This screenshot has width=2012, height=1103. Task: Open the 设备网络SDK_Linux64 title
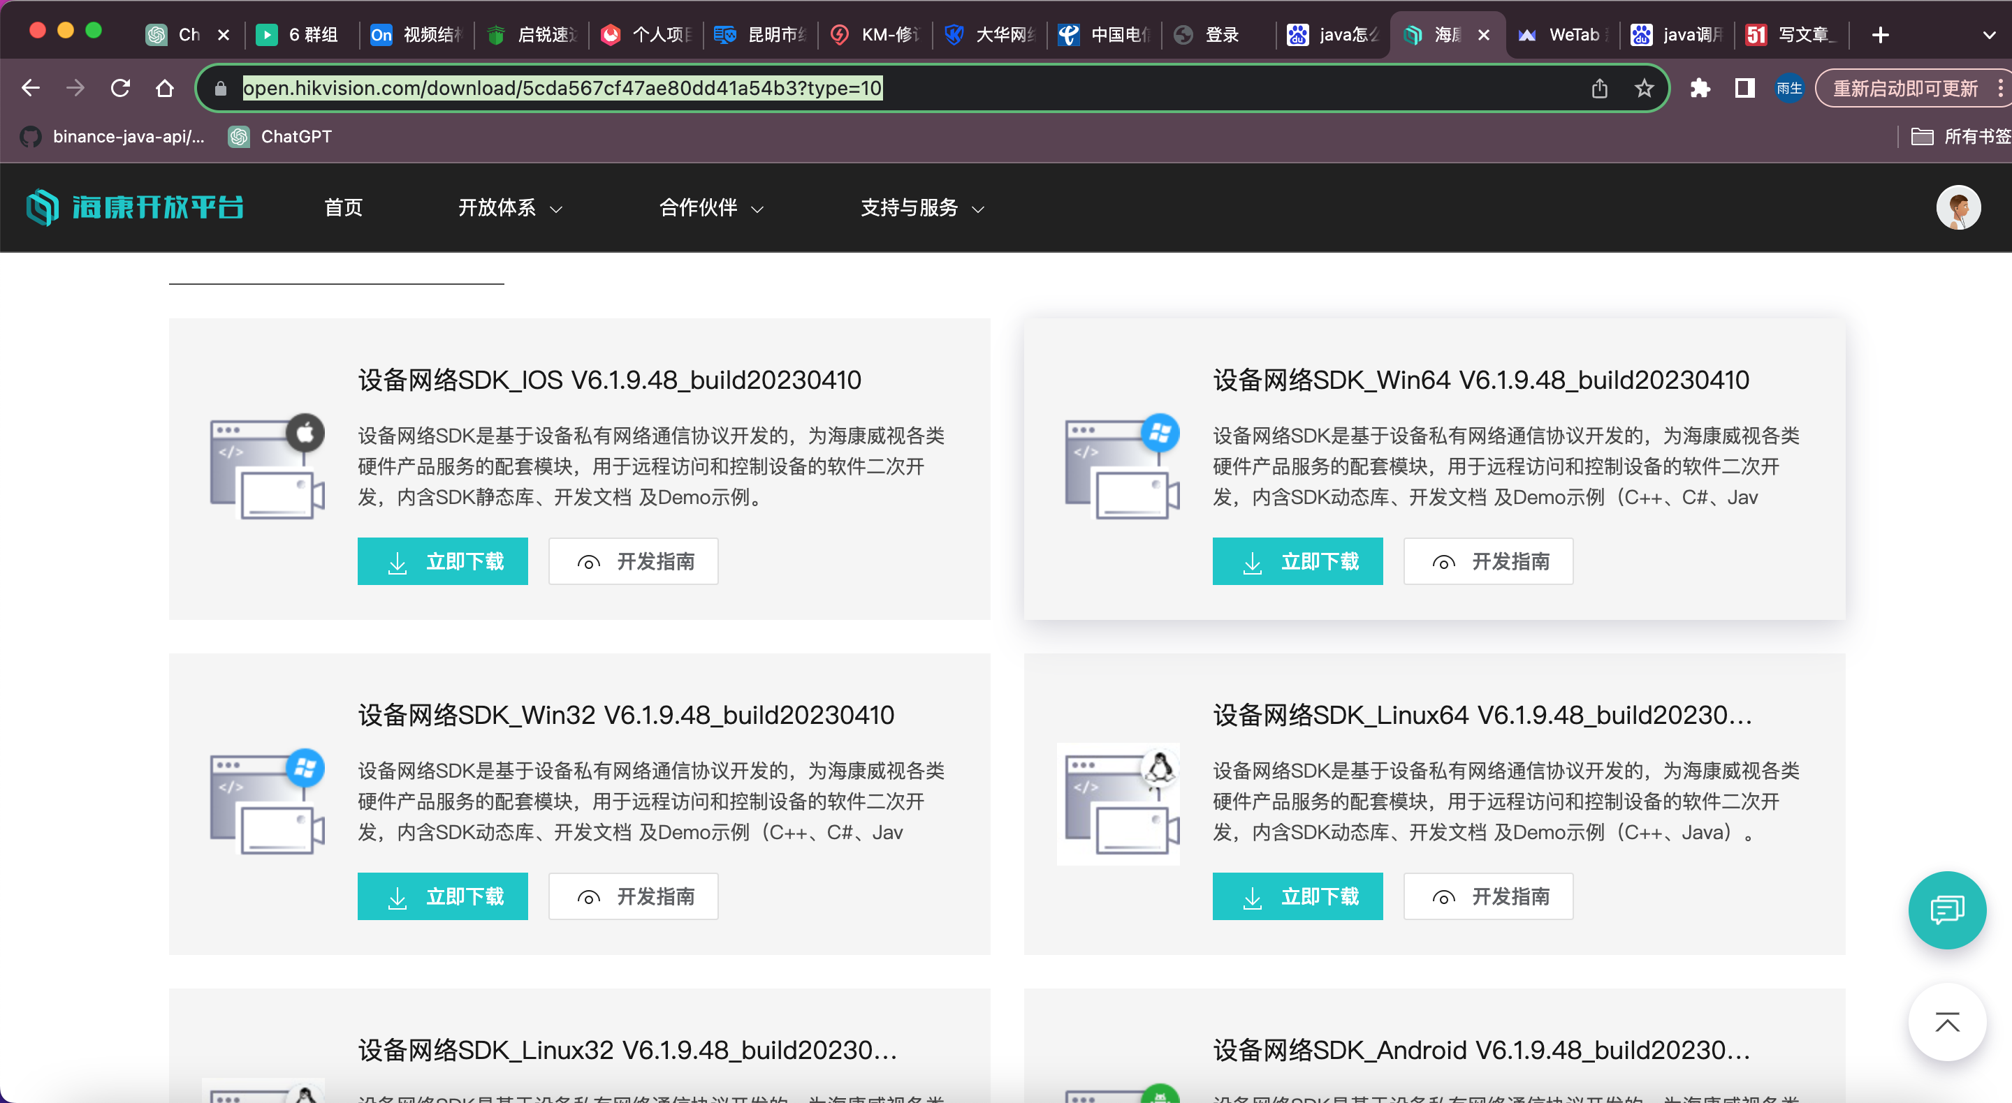[x=1482, y=715]
